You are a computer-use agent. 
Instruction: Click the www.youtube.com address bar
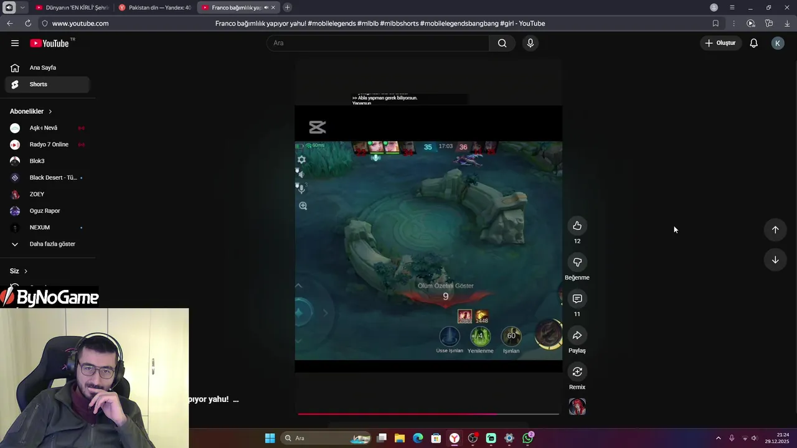80,23
